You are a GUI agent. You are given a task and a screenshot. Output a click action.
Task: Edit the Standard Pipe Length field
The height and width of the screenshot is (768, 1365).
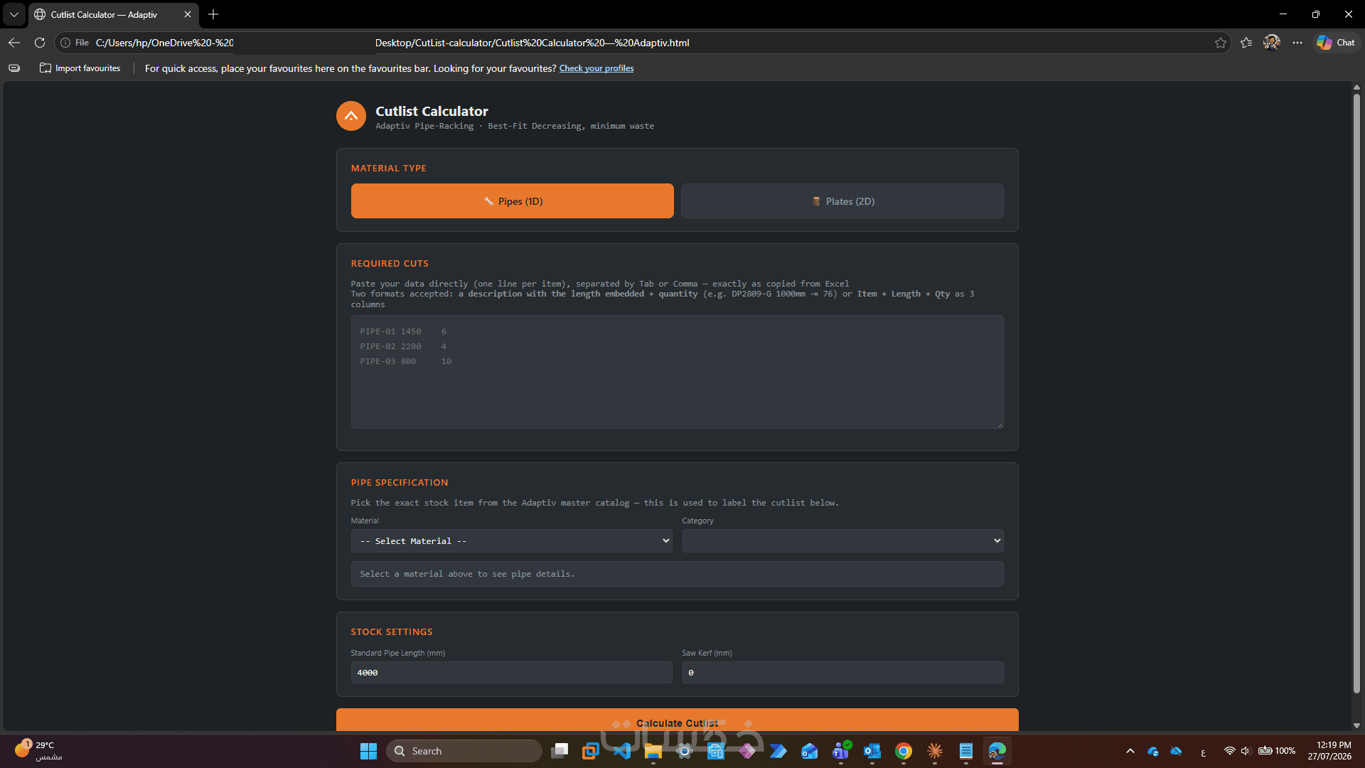(x=511, y=673)
